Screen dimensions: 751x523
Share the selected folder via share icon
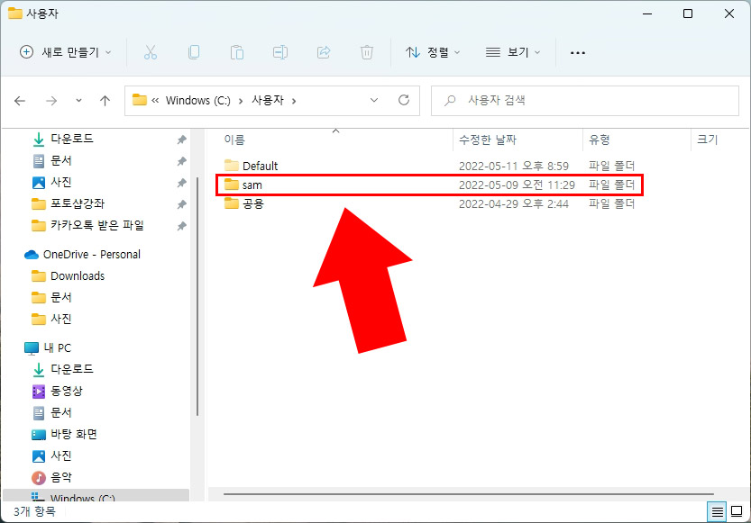pos(324,52)
